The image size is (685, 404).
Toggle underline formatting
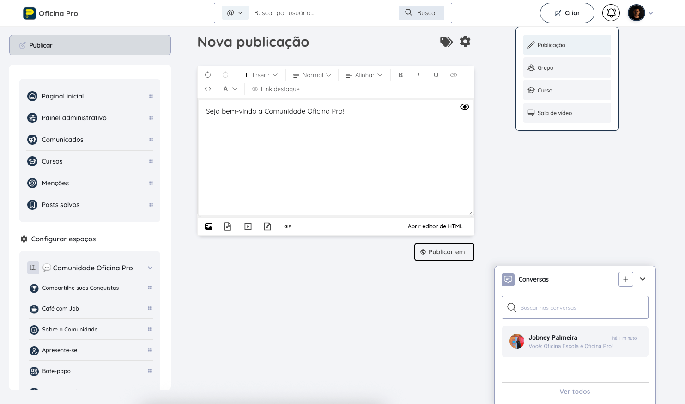pos(436,75)
